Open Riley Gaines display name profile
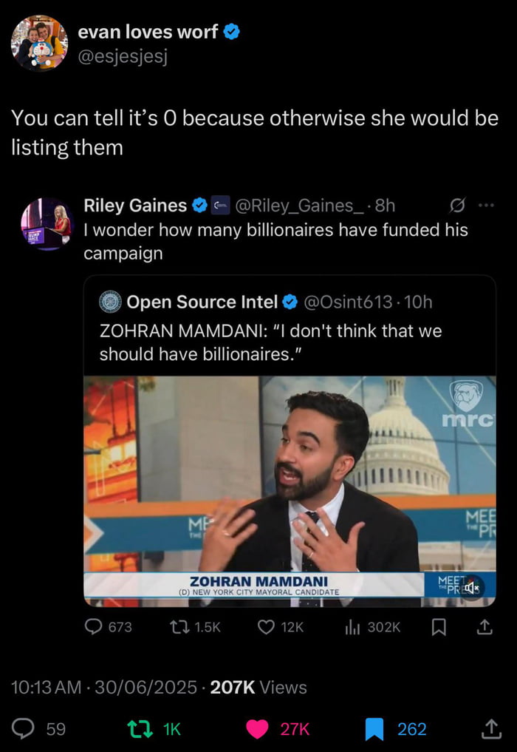The image size is (517, 752). pos(135,205)
